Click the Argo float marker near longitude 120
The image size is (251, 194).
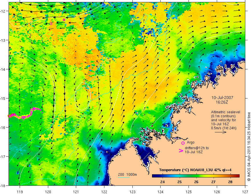pos(51,24)
